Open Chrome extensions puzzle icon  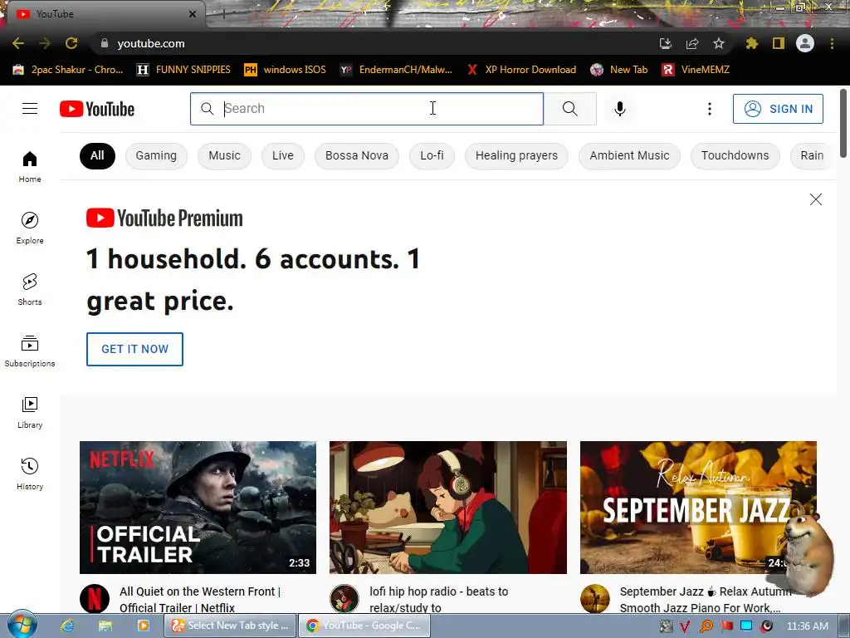click(x=751, y=43)
